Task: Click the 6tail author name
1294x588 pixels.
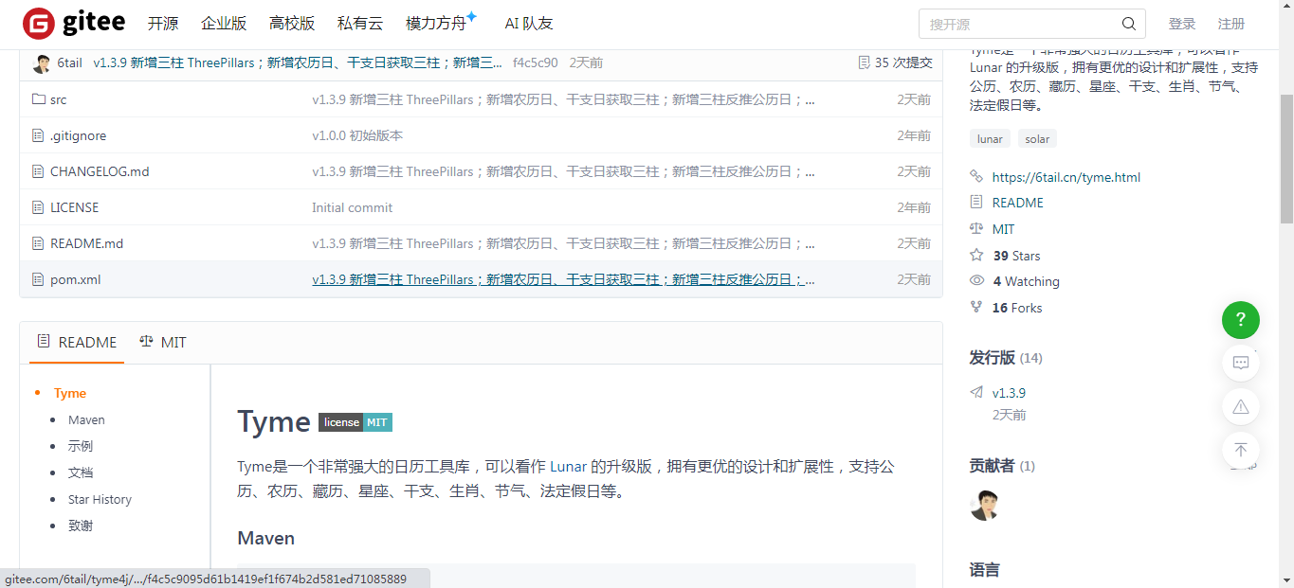Action: pos(70,62)
